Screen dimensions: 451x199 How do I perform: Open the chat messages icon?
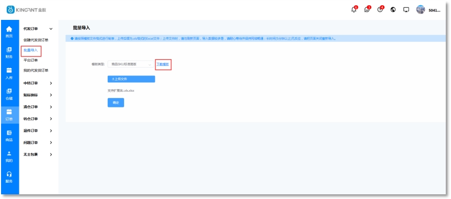click(367, 9)
